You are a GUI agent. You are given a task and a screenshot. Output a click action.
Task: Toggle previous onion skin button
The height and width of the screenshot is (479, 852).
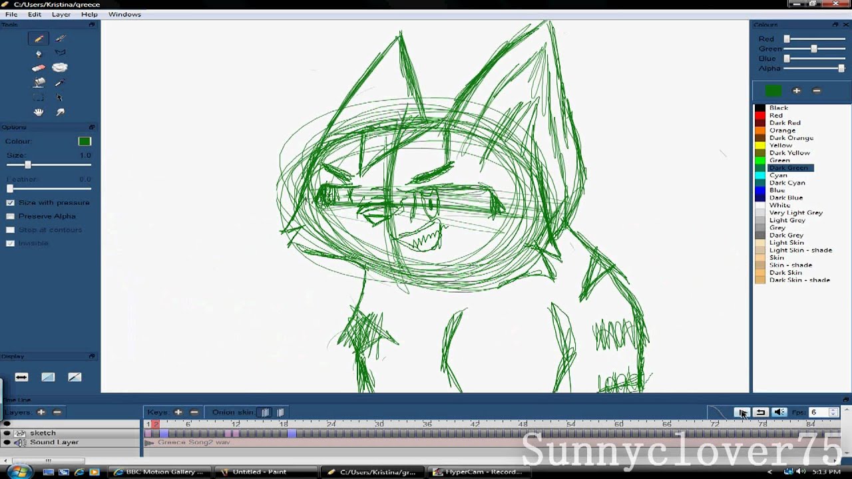point(265,412)
